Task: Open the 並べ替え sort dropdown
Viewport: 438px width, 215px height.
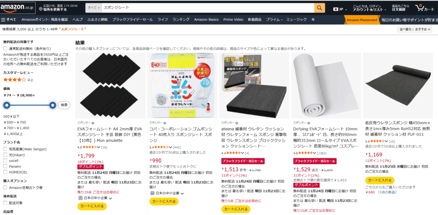Action: pyautogui.click(x=414, y=29)
